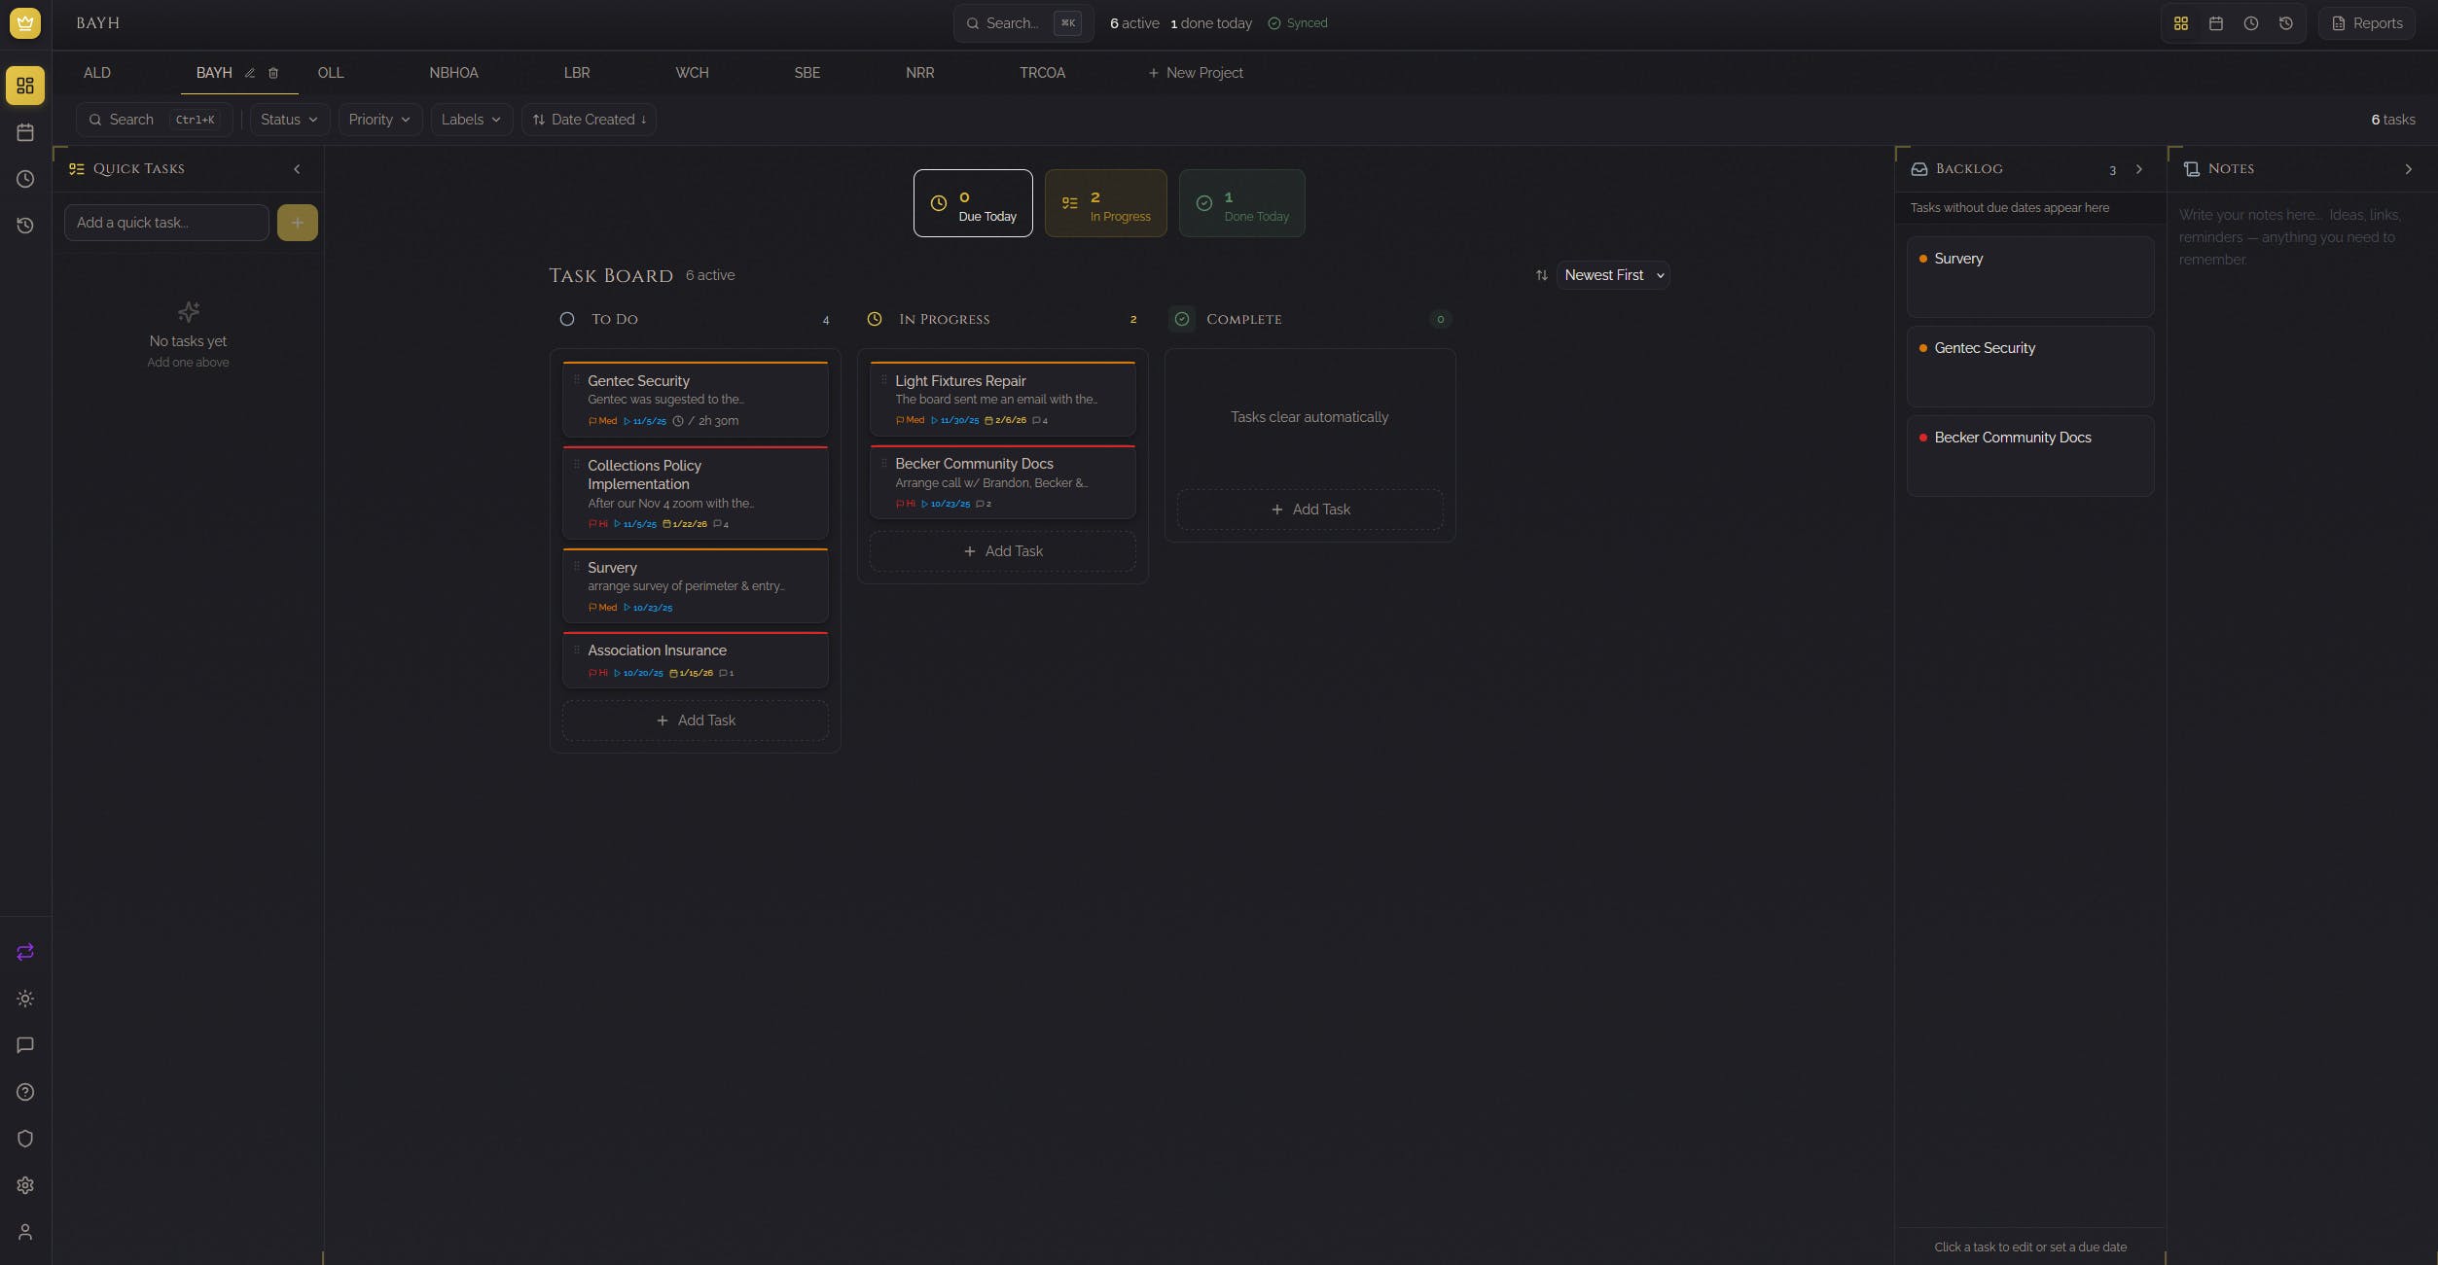
Task: Open the Status filter dropdown
Action: click(289, 120)
